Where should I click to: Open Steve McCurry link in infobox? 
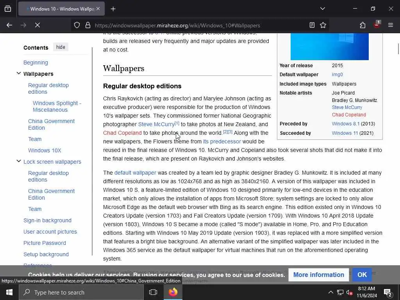pyautogui.click(x=347, y=107)
